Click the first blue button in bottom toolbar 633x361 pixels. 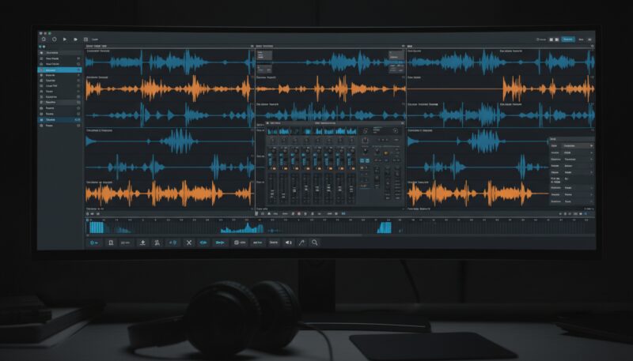click(x=94, y=243)
